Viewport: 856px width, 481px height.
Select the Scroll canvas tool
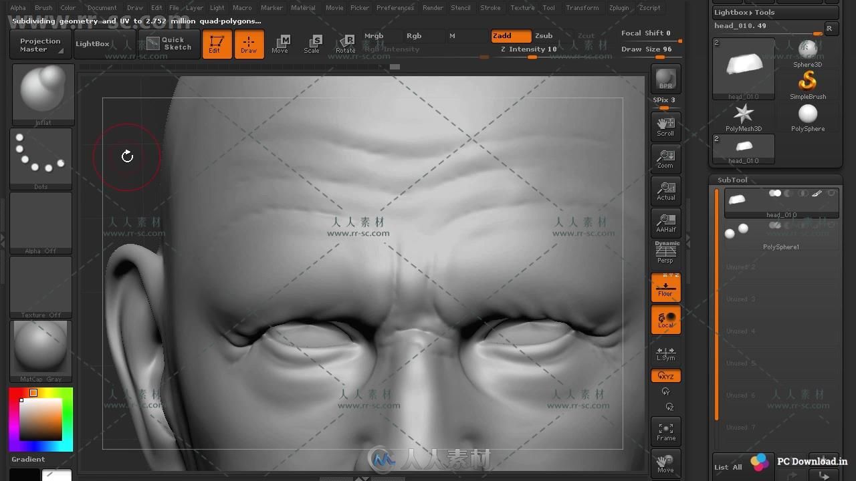665,126
